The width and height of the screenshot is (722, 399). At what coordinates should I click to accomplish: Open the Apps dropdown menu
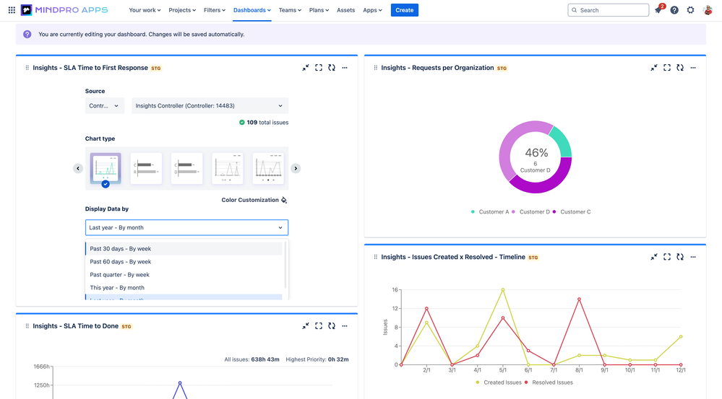(x=372, y=10)
